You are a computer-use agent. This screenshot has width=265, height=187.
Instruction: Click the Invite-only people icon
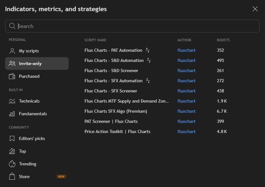pos(12,63)
